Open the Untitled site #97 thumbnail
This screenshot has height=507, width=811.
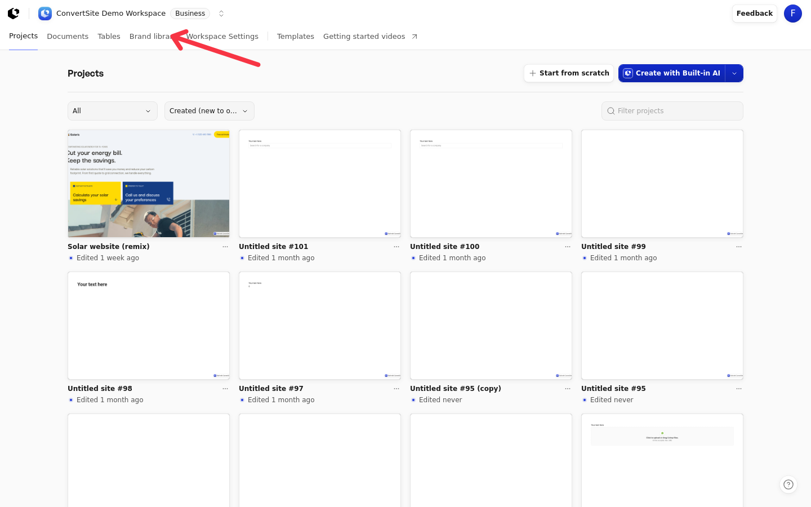coord(320,326)
